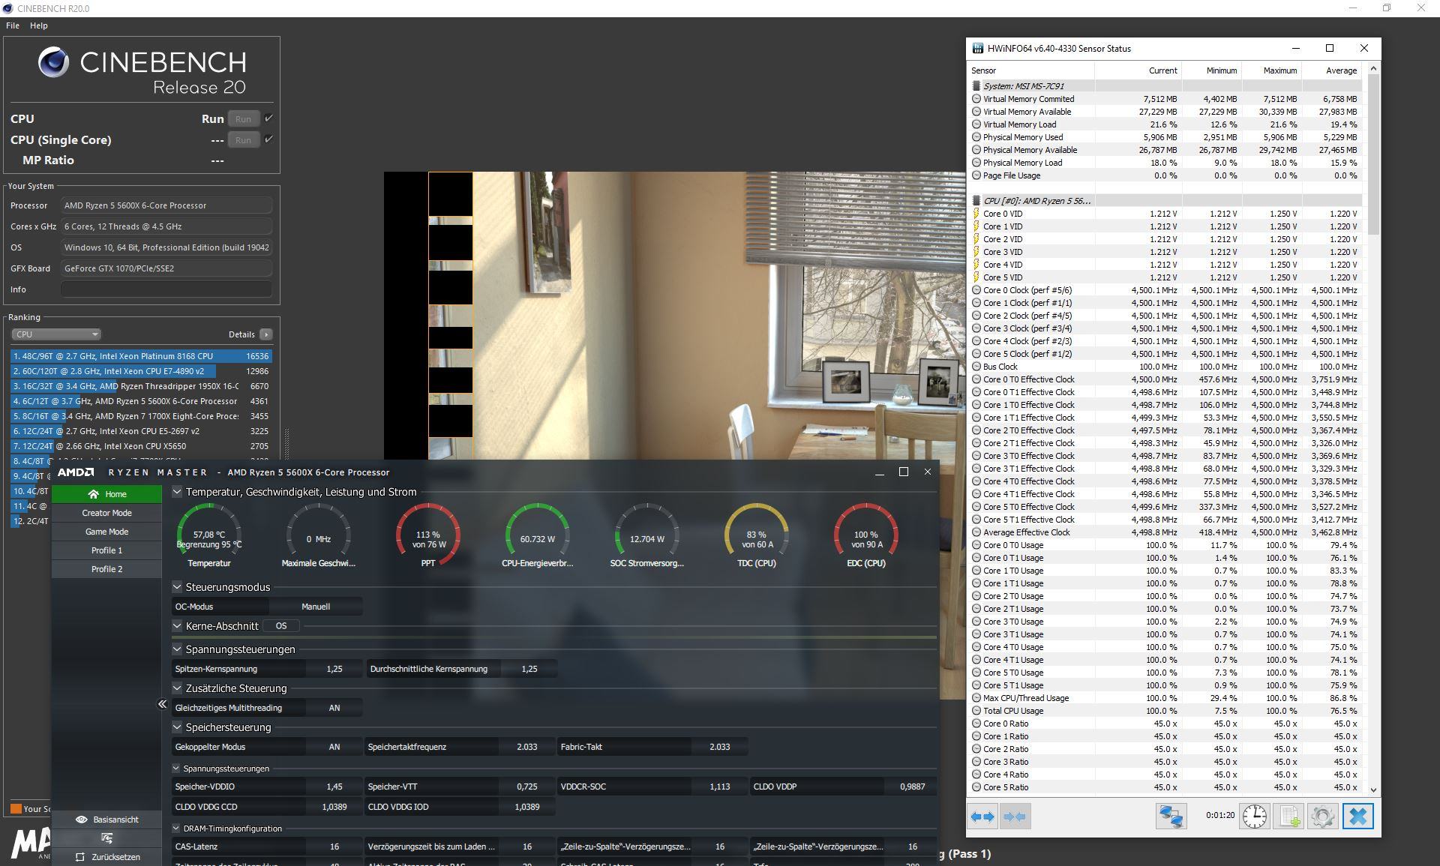
Task: Collapse the Steuerungsmodus section
Action: [177, 587]
